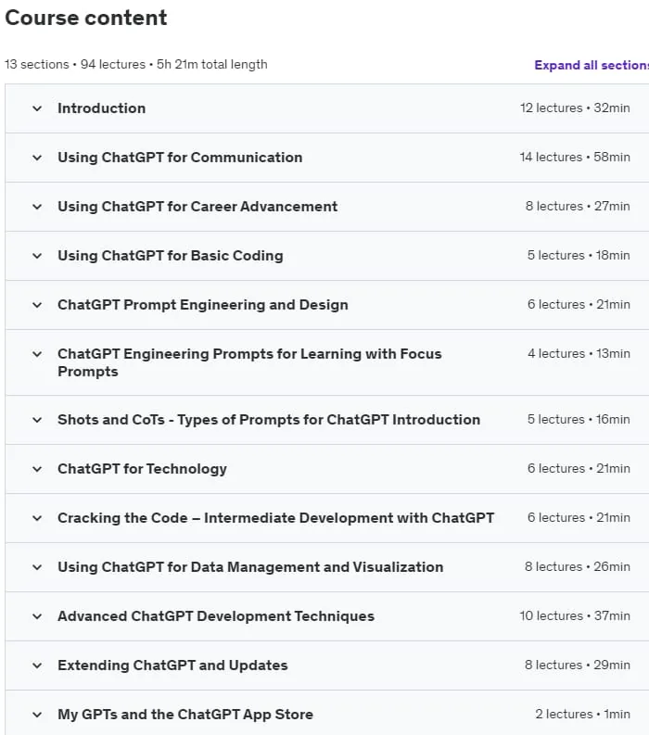Click chevron beside ChatGPT Prompt Engineering and Design

click(37, 306)
